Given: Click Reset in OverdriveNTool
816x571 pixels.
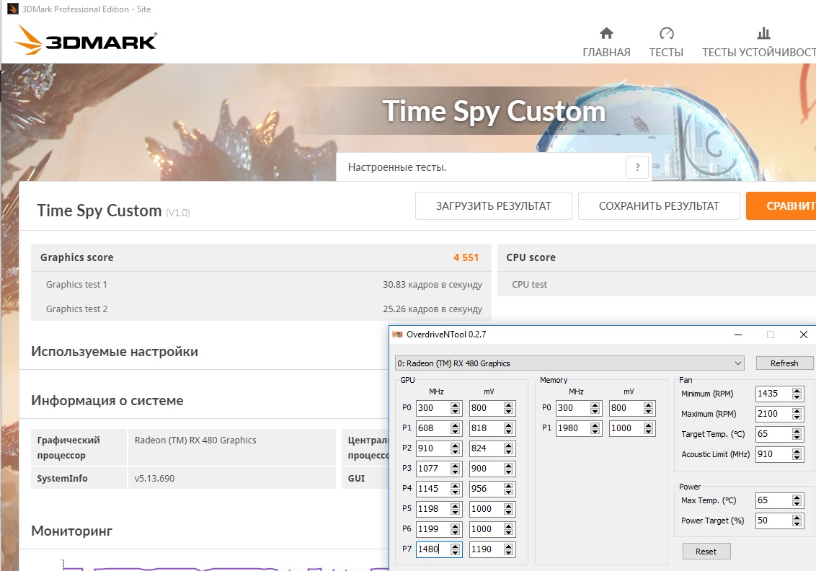Looking at the screenshot, I should (706, 552).
